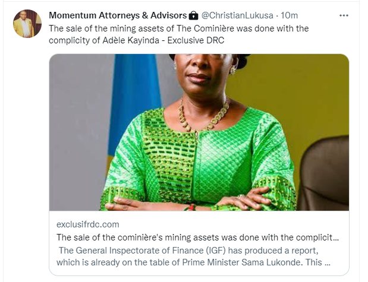The height and width of the screenshot is (282, 368).
Task: Open the tweet's three-dot more options menu
Action: (343, 14)
